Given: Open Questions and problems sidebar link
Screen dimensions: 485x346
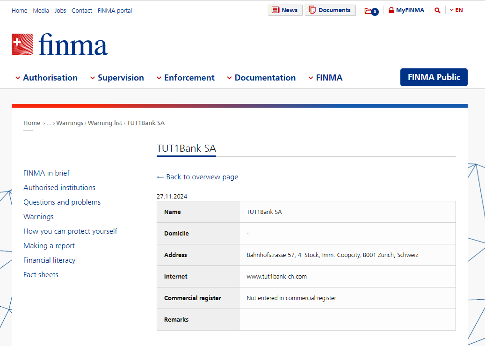Looking at the screenshot, I should tap(62, 202).
